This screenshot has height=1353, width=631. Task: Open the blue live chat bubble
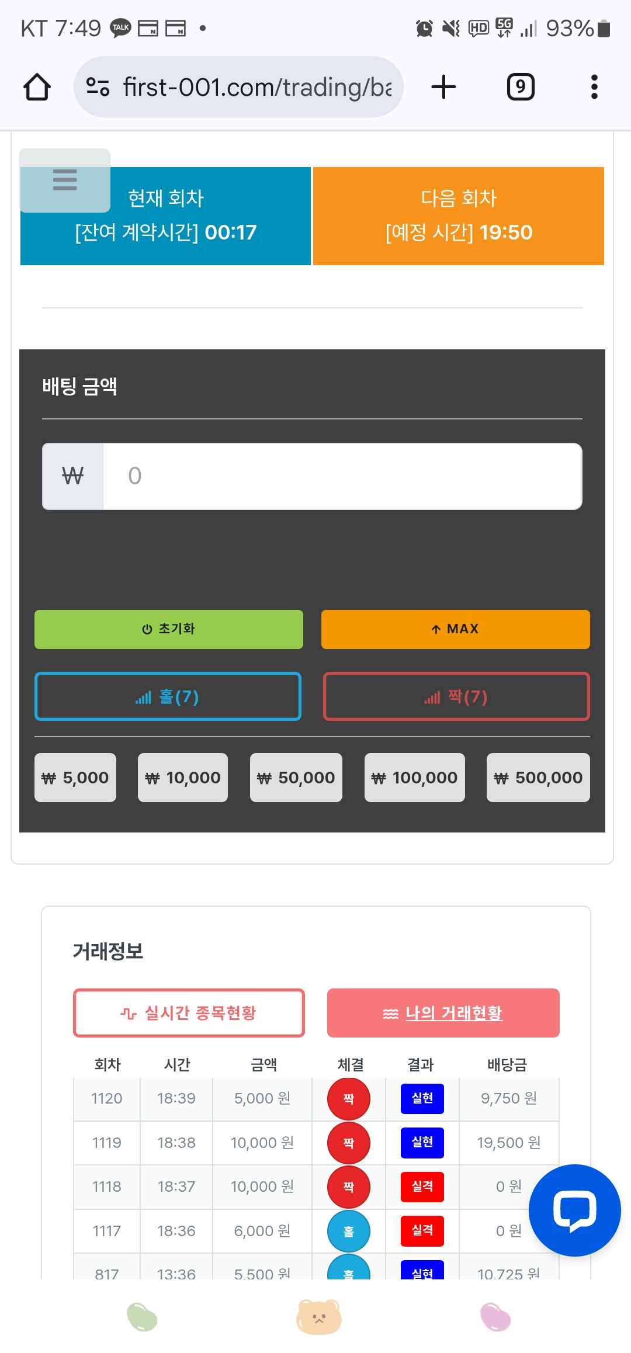(x=574, y=1210)
